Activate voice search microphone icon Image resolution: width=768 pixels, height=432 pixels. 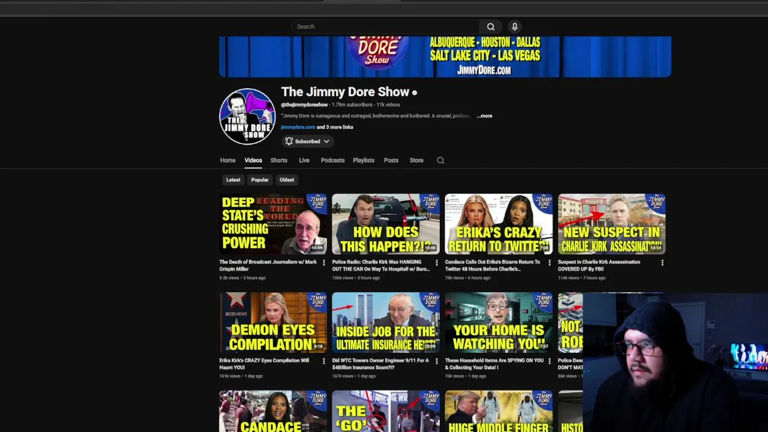tap(514, 26)
